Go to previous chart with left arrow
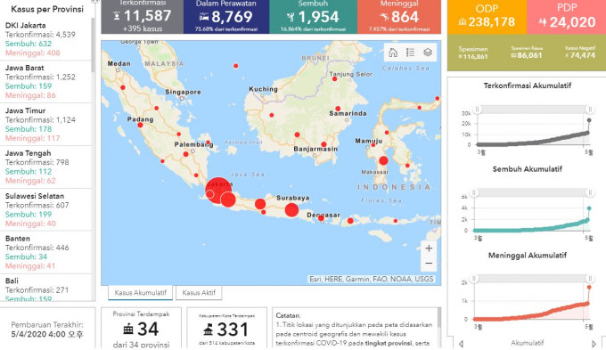The image size is (606, 350). click(461, 344)
